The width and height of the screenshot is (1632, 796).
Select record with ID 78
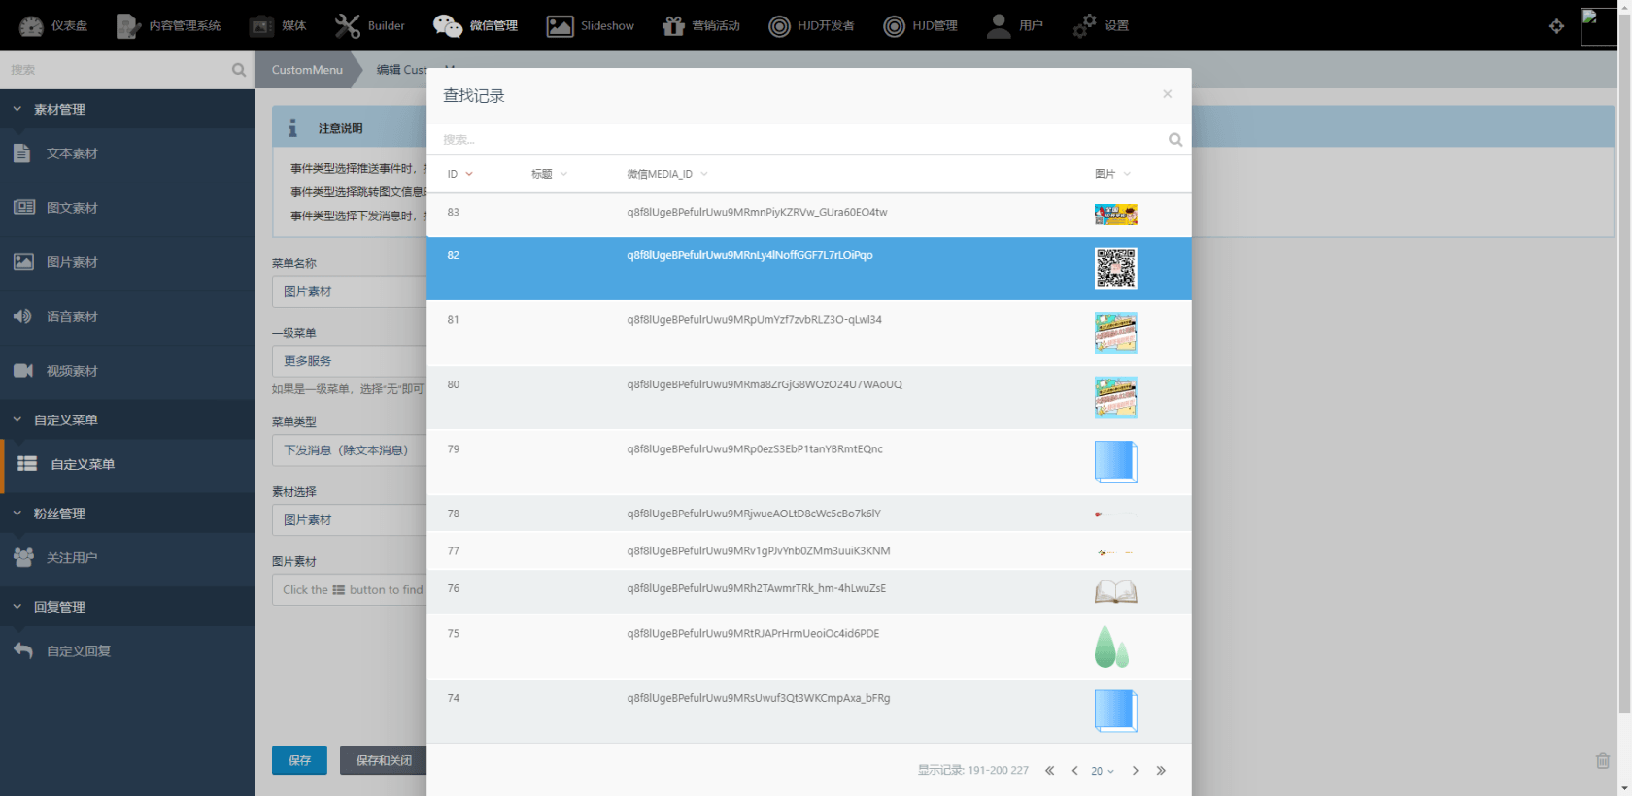(x=808, y=514)
